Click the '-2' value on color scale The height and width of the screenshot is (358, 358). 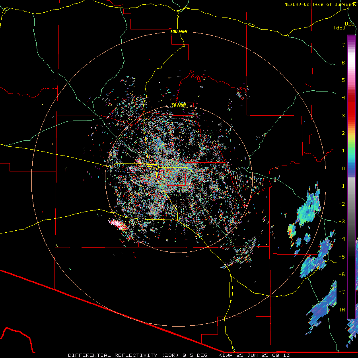pyautogui.click(x=342, y=204)
